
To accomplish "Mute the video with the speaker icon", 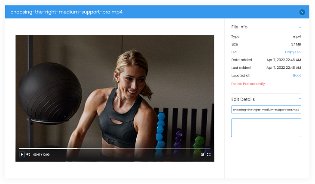I will pyautogui.click(x=28, y=154).
